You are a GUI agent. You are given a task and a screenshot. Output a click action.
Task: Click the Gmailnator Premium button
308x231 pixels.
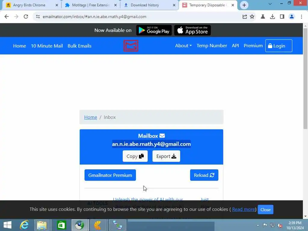pyautogui.click(x=110, y=175)
